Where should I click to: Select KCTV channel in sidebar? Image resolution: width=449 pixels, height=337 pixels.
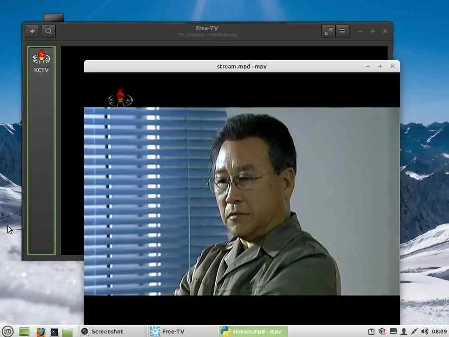(x=42, y=61)
